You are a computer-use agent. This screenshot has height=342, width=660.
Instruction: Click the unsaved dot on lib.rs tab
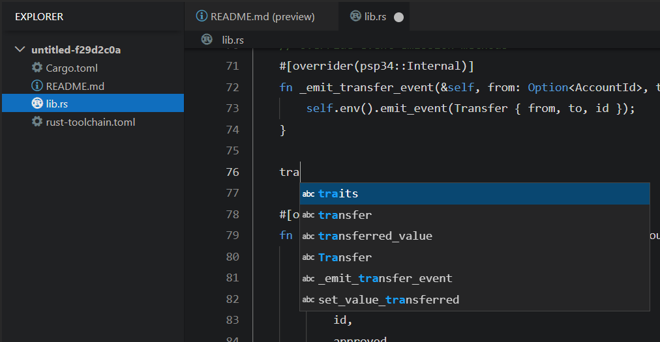pos(398,18)
